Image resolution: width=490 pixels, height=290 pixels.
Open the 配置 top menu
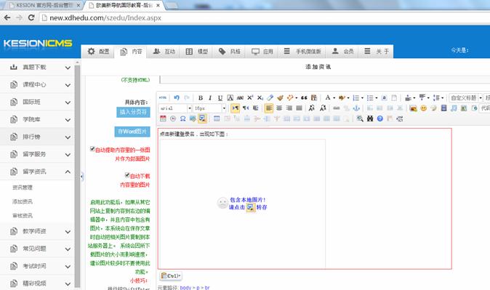pos(98,52)
